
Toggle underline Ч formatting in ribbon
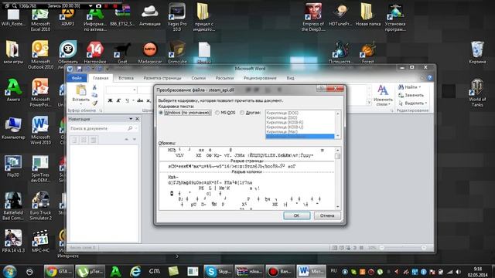click(127, 100)
